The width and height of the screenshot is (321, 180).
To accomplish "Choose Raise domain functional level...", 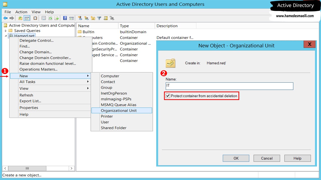I will pos(50,63).
